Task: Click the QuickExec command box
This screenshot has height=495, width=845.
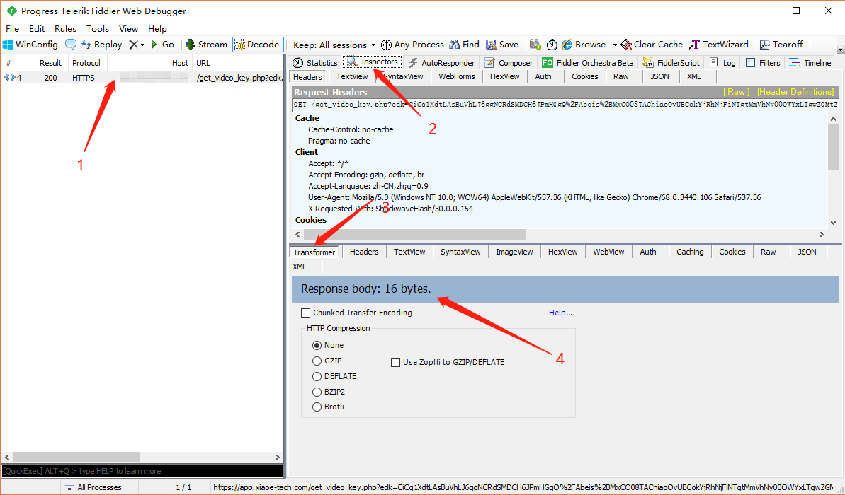Action: pos(142,471)
